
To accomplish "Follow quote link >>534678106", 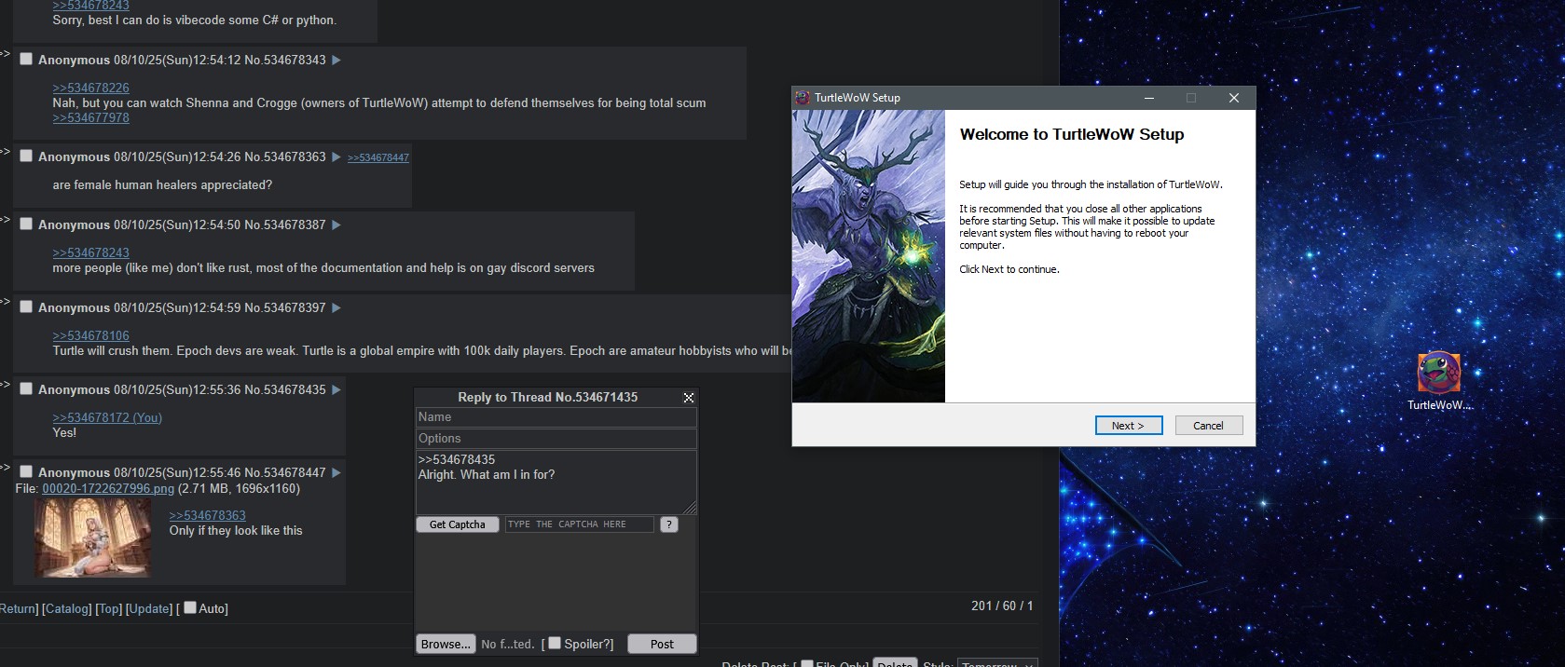I will point(90,335).
